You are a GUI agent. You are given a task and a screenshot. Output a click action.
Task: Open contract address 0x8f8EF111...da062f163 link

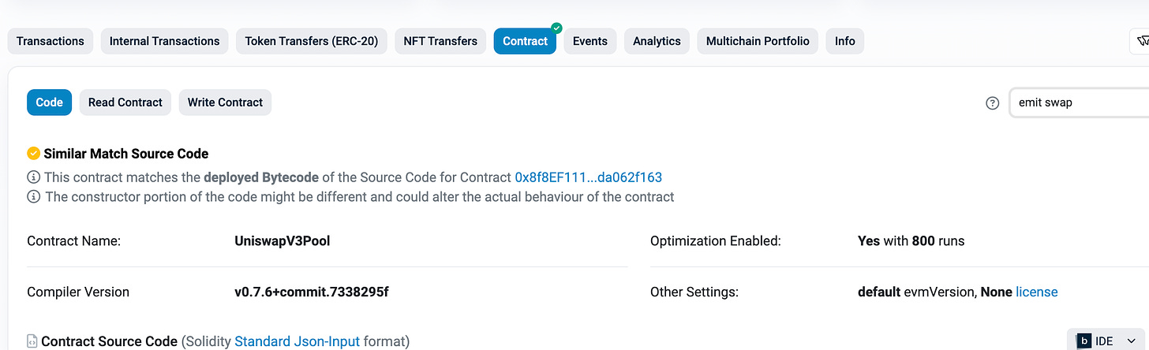pyautogui.click(x=589, y=177)
